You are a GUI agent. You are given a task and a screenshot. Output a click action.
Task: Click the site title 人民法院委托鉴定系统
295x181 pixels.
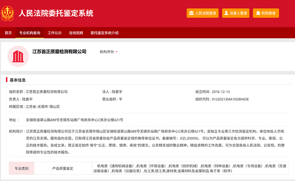pos(56,13)
